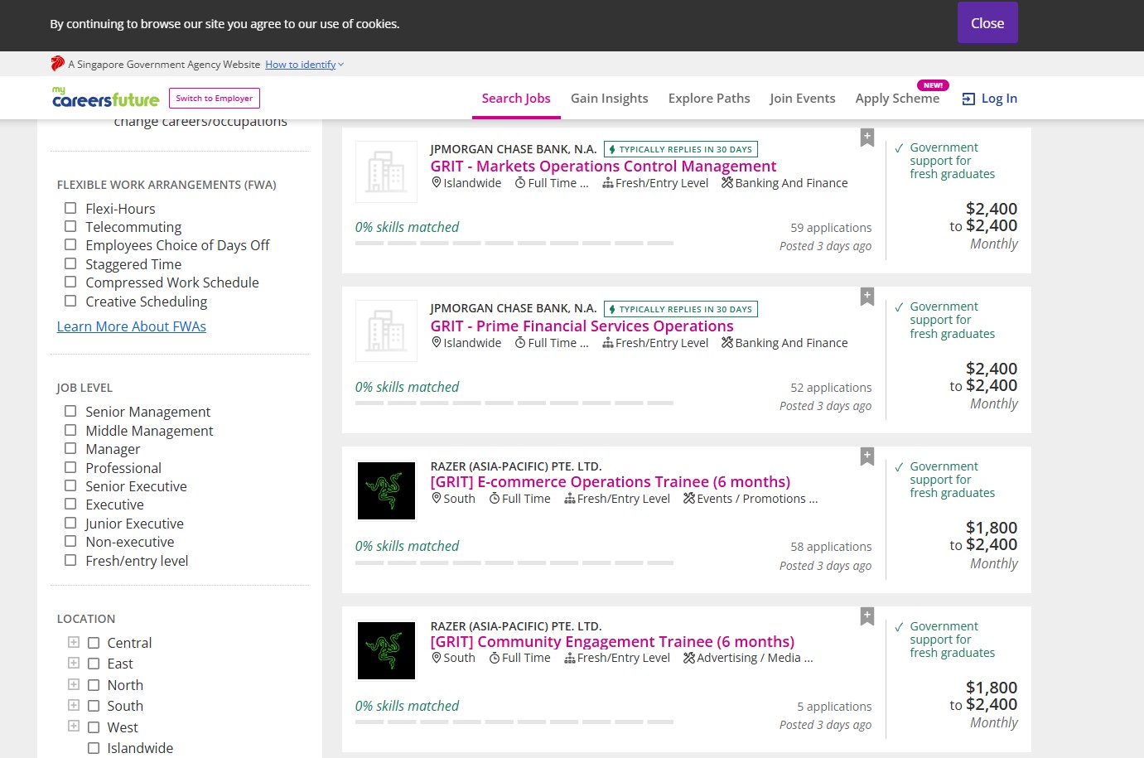Click the Log In icon
The height and width of the screenshot is (758, 1144).
click(x=968, y=99)
